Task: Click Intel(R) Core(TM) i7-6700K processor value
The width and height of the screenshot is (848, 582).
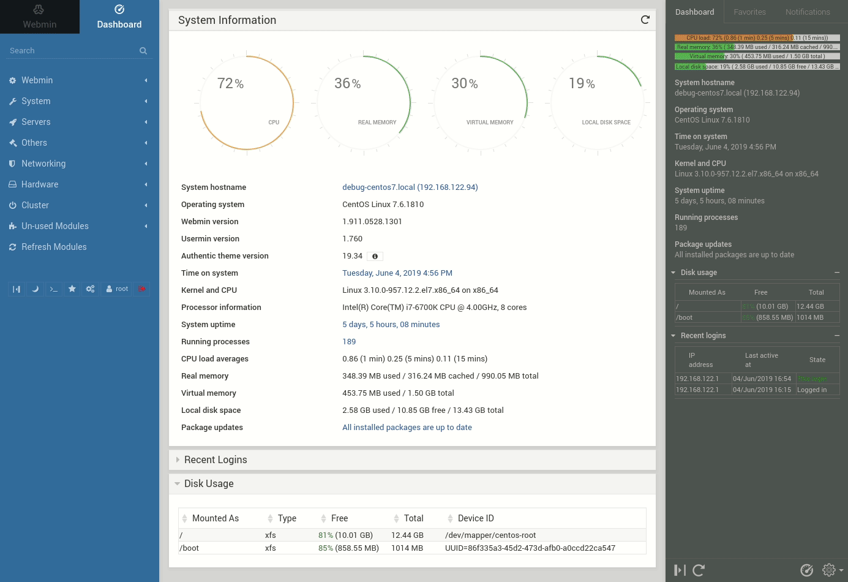Action: coord(435,308)
